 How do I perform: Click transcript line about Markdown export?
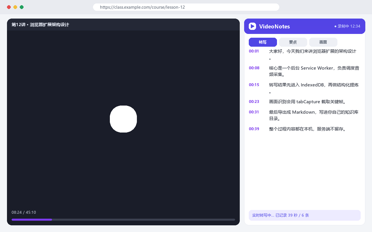point(314,115)
